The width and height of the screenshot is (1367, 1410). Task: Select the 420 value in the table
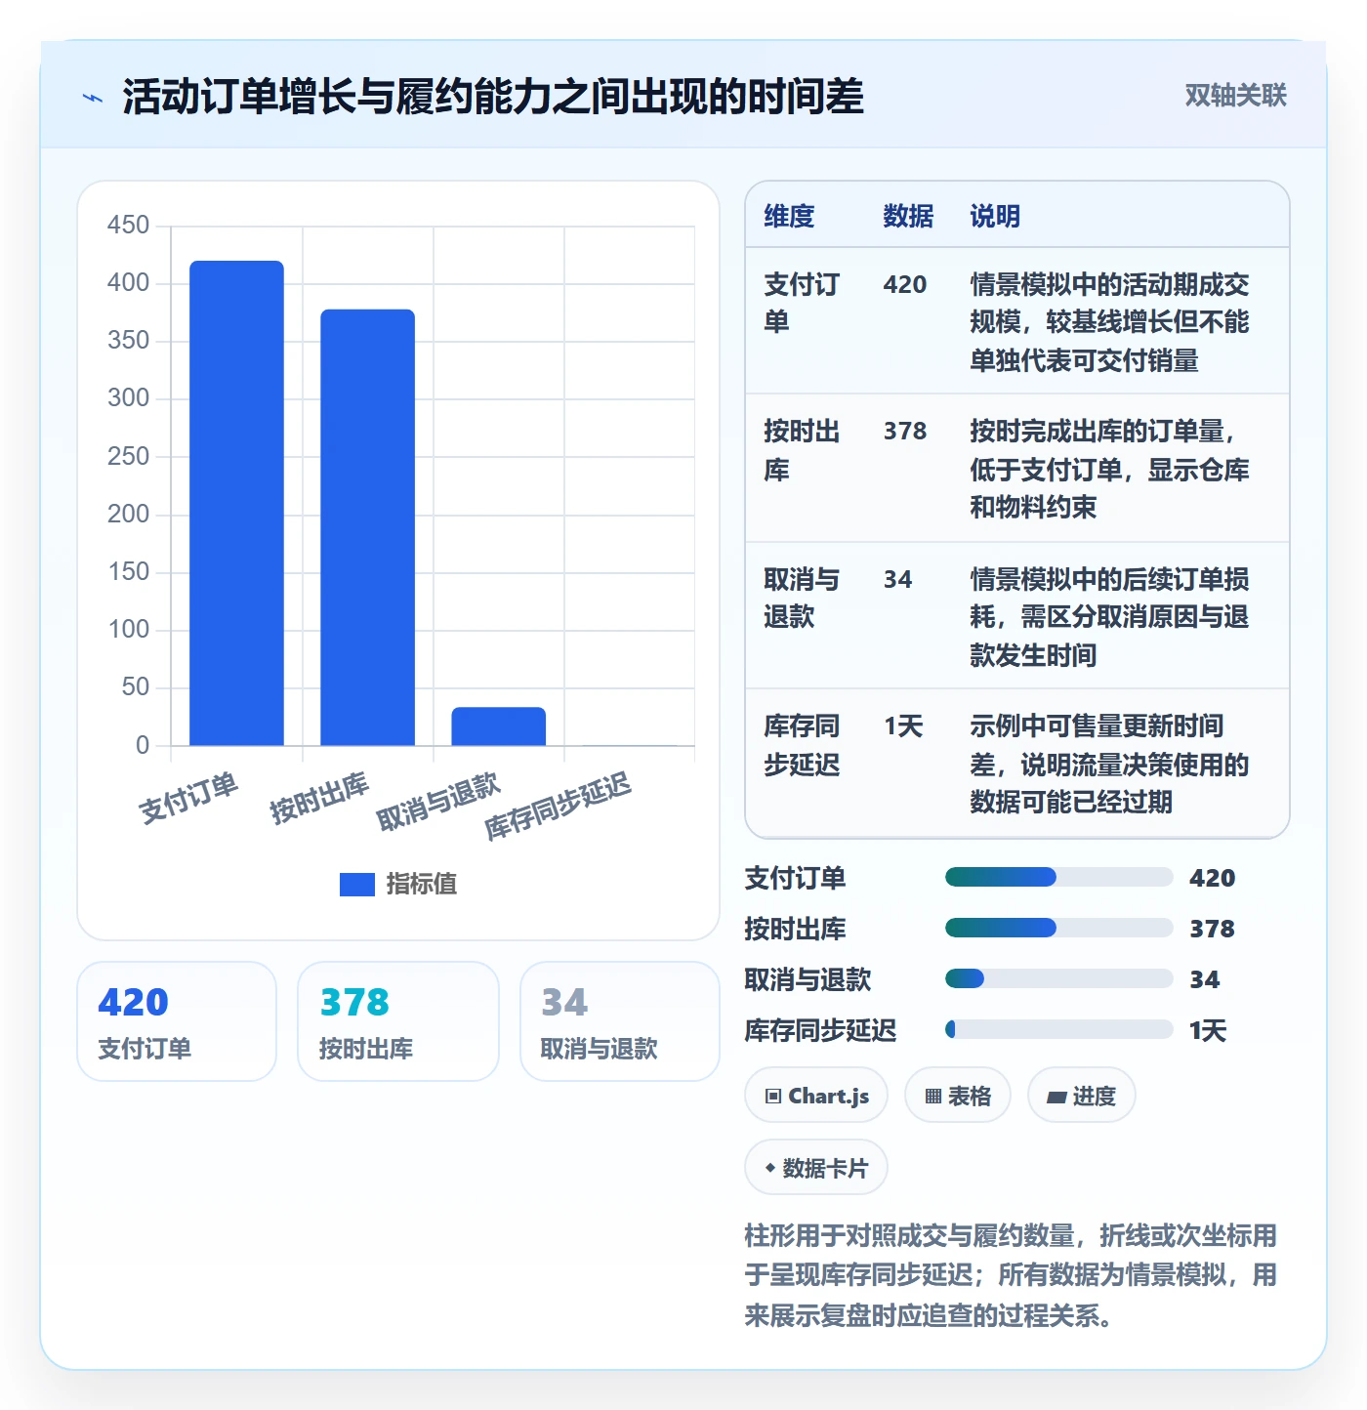tap(905, 284)
